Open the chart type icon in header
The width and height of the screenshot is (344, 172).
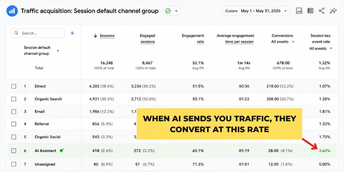(x=299, y=11)
